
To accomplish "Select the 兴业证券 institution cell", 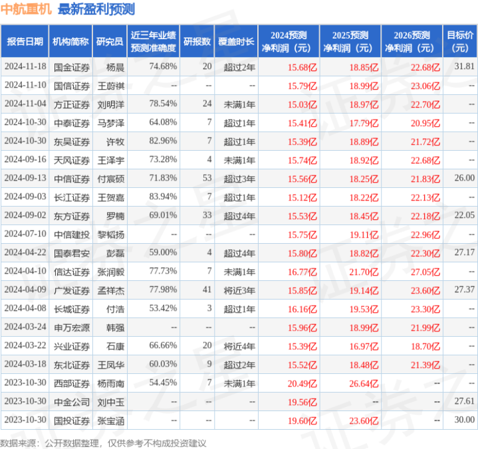I will tap(72, 346).
